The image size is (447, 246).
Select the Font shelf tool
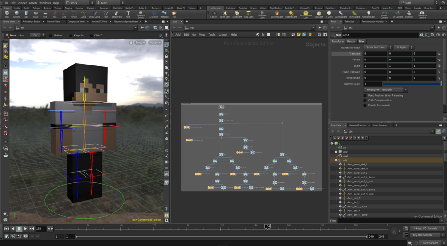coord(128,14)
